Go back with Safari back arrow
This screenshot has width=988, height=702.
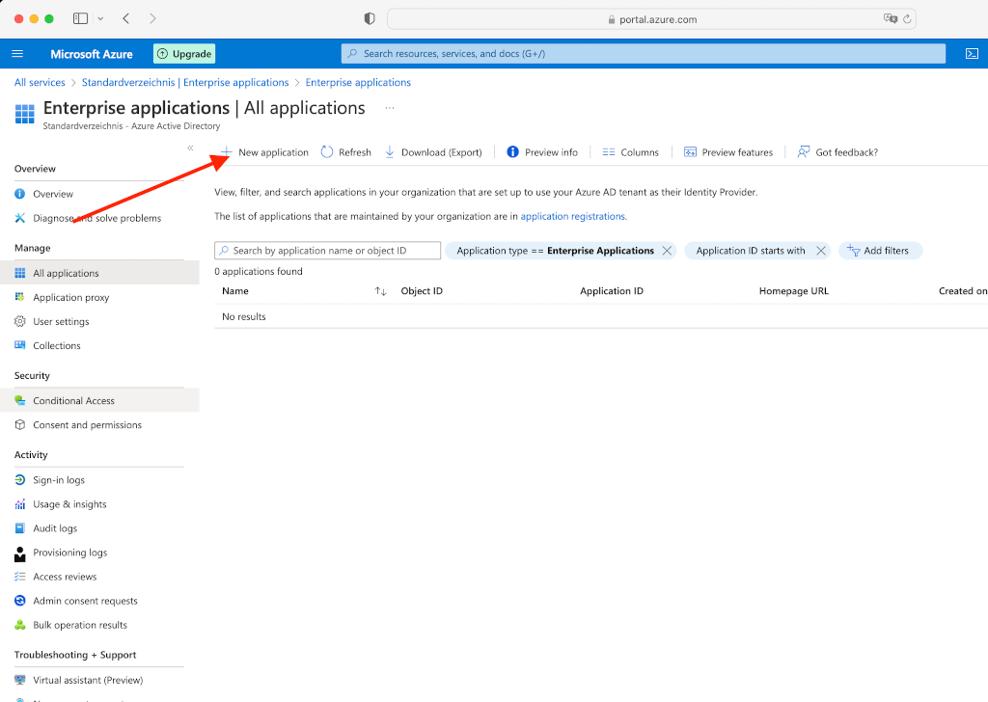tap(126, 19)
